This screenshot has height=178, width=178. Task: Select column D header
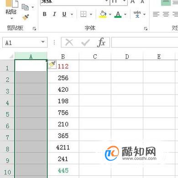tap(127, 57)
